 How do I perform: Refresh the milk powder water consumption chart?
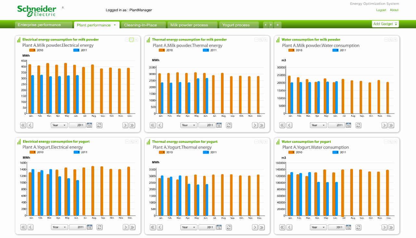358,125
